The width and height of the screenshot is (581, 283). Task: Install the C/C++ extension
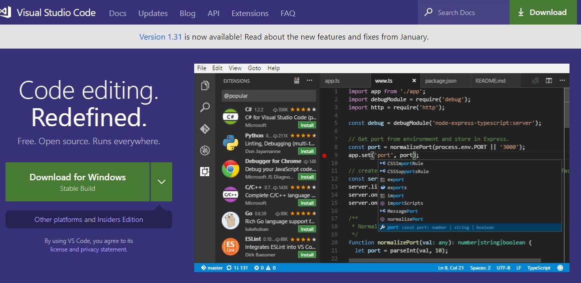[x=307, y=203]
